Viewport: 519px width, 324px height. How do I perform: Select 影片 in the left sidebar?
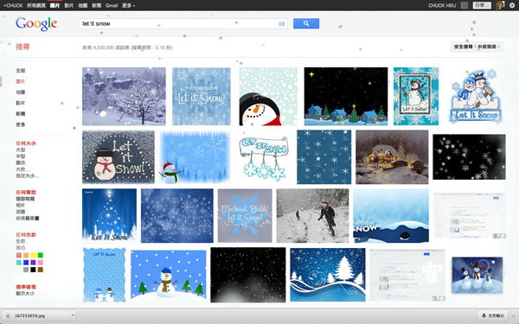(21, 103)
